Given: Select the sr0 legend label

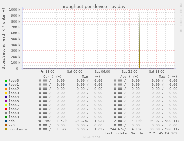Looking at the screenshot, I should pyautogui.click(x=12, y=125).
